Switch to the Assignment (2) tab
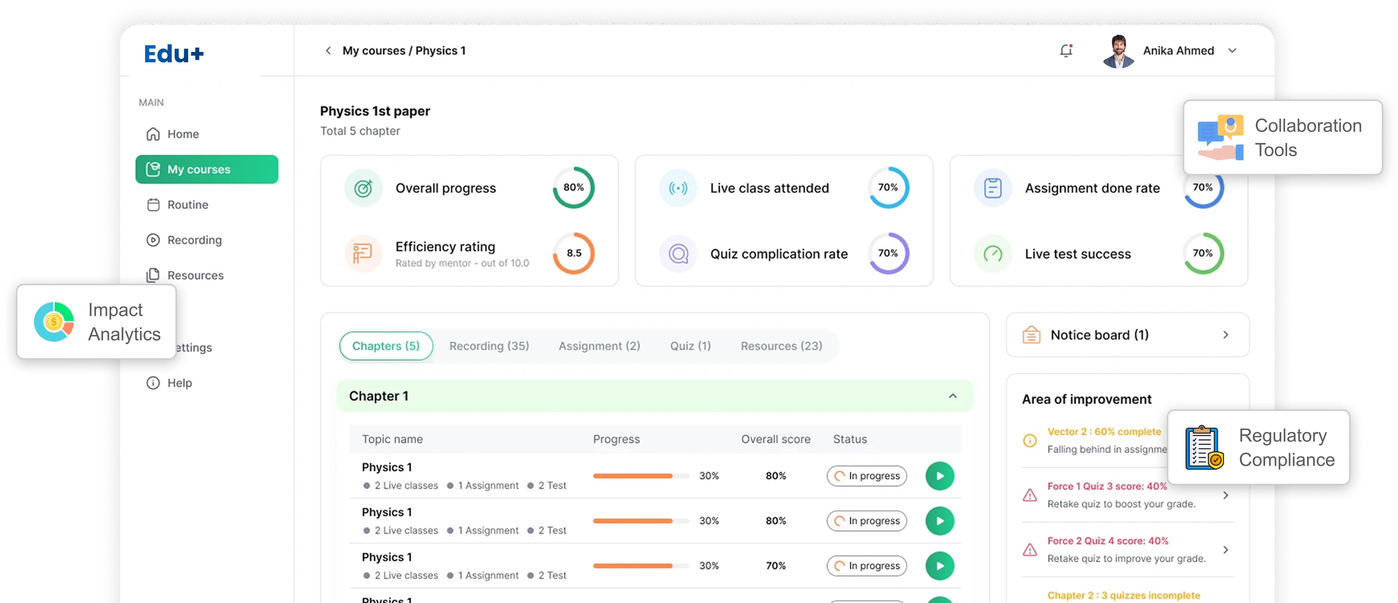Screen dimensions: 1398x603 (599, 346)
